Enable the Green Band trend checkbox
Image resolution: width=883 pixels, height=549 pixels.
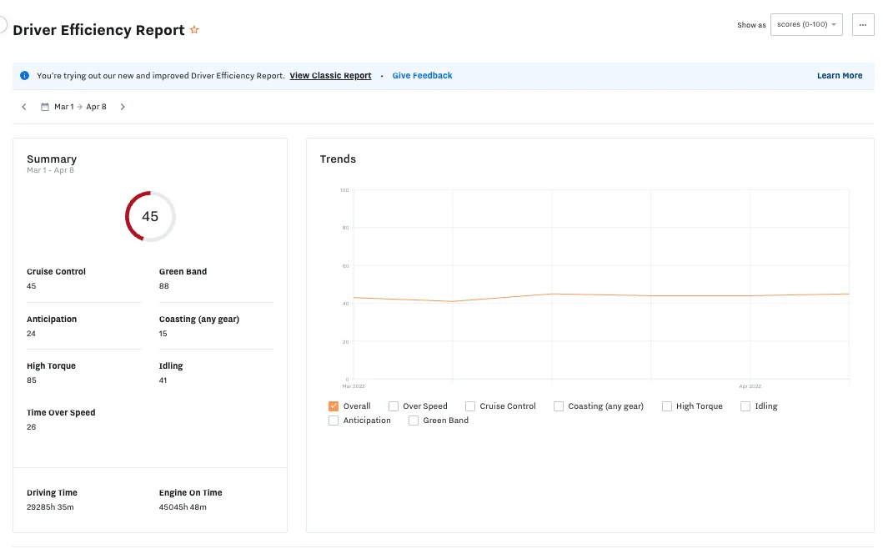(414, 421)
